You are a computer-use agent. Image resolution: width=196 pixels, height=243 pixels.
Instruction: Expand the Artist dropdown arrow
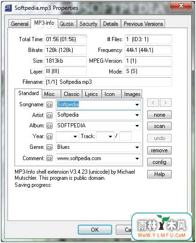click(x=137, y=115)
